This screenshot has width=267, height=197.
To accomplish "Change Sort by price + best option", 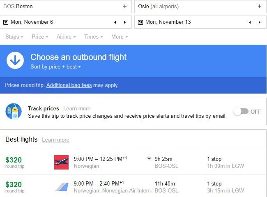I will (55, 67).
